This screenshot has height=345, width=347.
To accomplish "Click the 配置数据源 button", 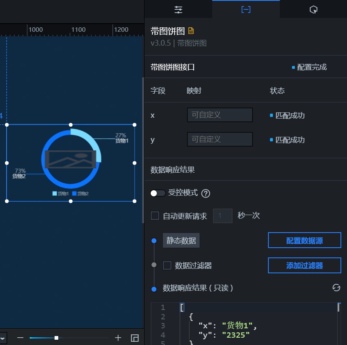I will 305,240.
